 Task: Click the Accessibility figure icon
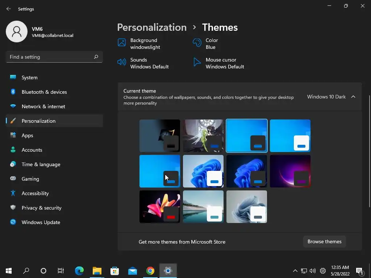13,193
